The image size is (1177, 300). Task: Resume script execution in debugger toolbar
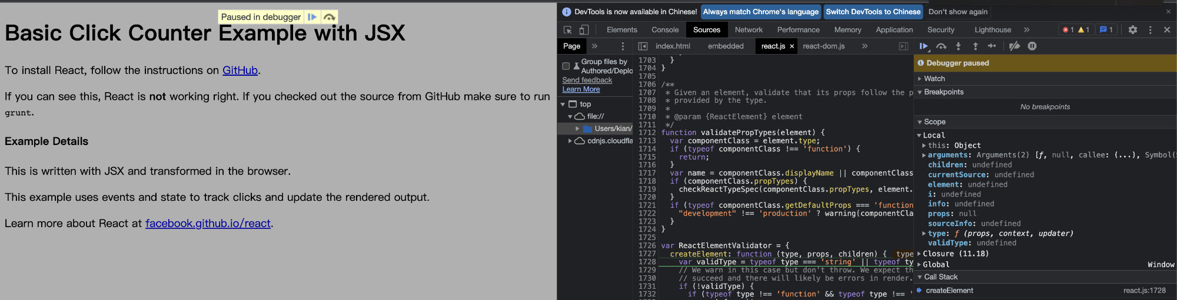pyautogui.click(x=923, y=46)
